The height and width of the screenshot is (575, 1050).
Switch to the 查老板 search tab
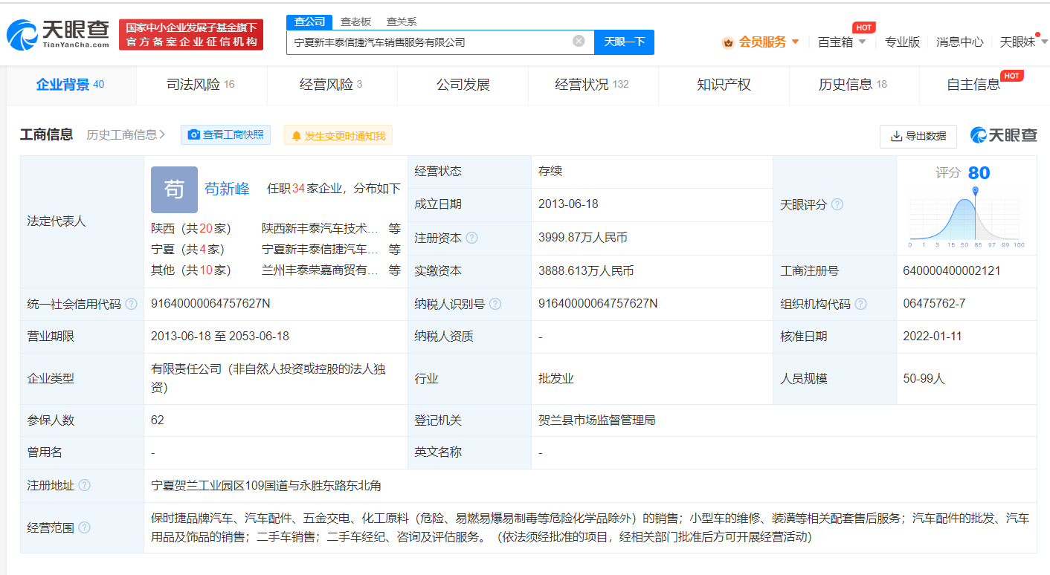(x=355, y=22)
